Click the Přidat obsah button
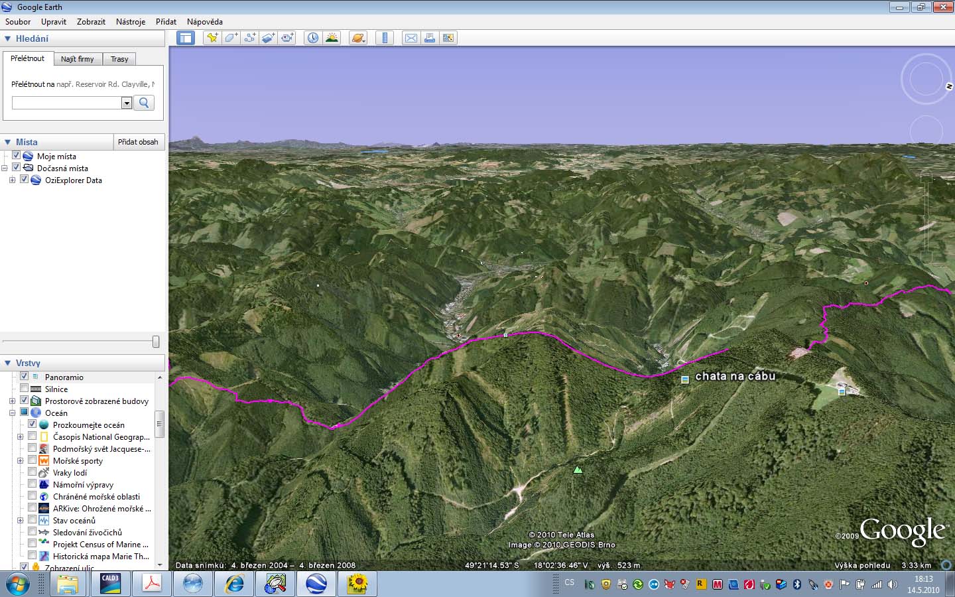Screen dimensions: 955x597 [138, 142]
